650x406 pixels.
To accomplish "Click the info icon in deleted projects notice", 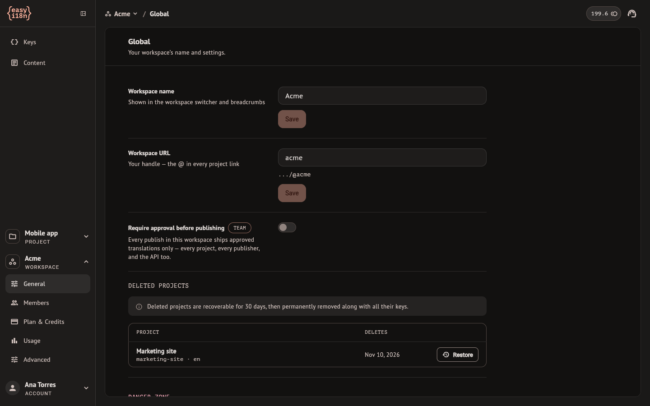I will pyautogui.click(x=139, y=307).
